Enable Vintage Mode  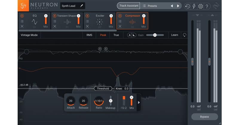(29, 35)
